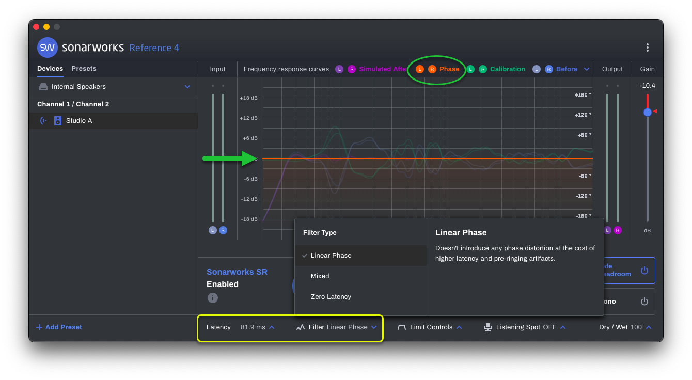Collapse the Filter Linear Phase dropdown
The height and width of the screenshot is (380, 692).
pos(374,327)
